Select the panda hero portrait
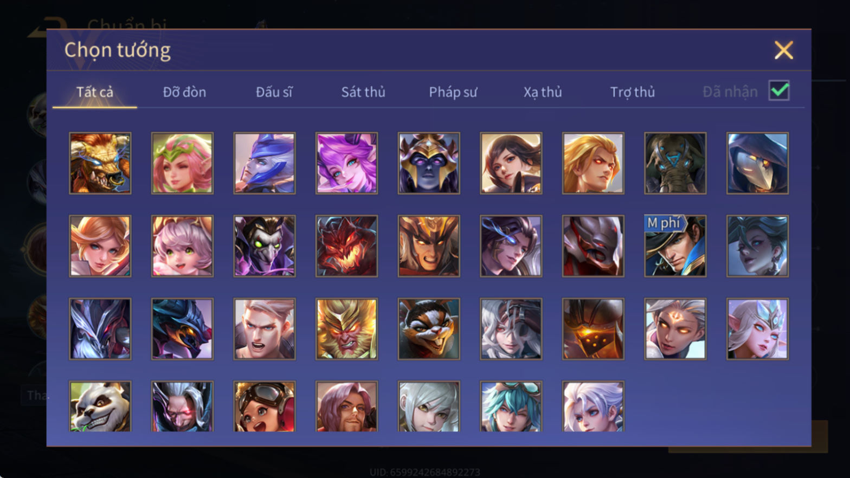The width and height of the screenshot is (850, 478). [x=100, y=406]
